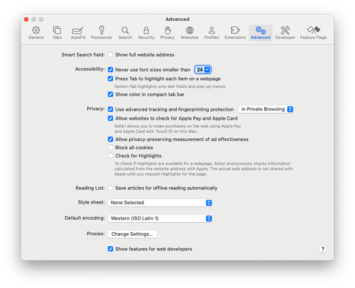Uncheck Show features for web developers

coord(110,249)
